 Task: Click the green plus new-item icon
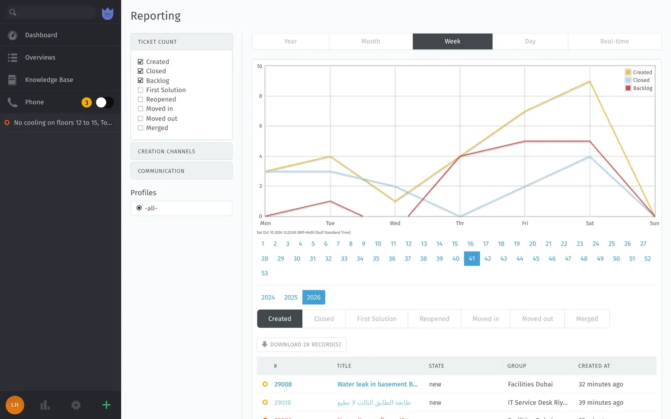pyautogui.click(x=107, y=405)
